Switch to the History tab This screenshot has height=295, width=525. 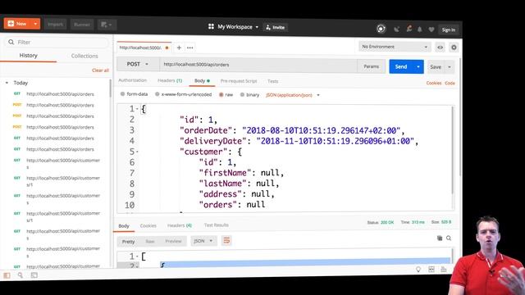28,56
